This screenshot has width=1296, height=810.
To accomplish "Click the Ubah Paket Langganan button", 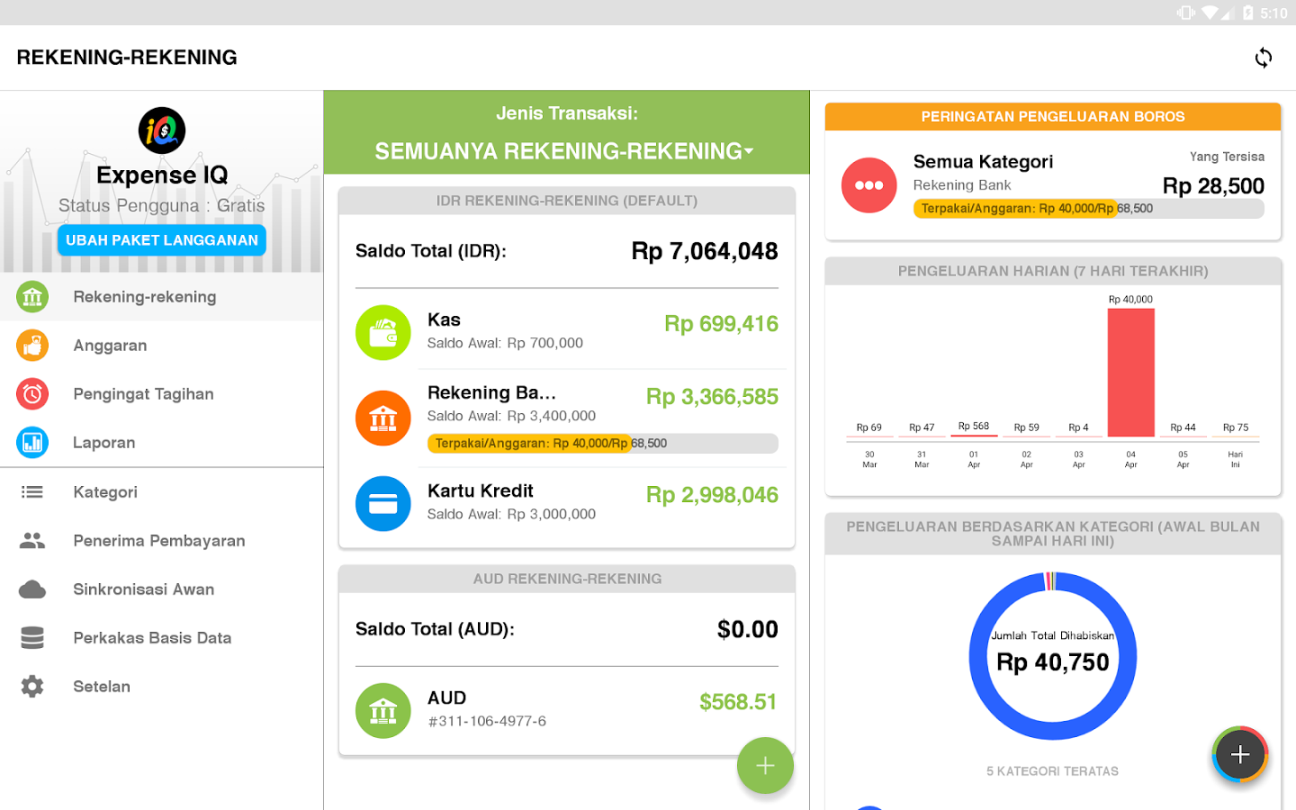I will (x=162, y=240).
